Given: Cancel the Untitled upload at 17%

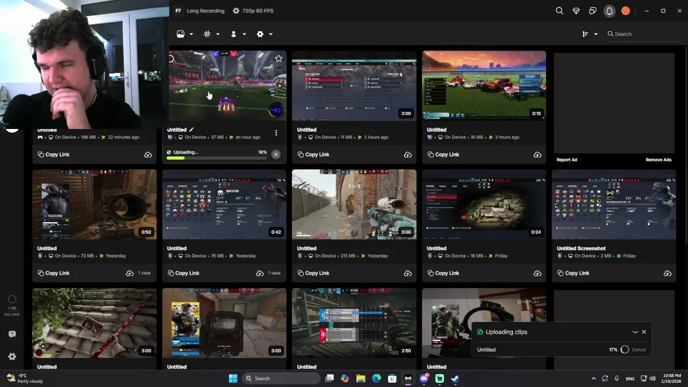Looking at the screenshot, I should [639, 349].
